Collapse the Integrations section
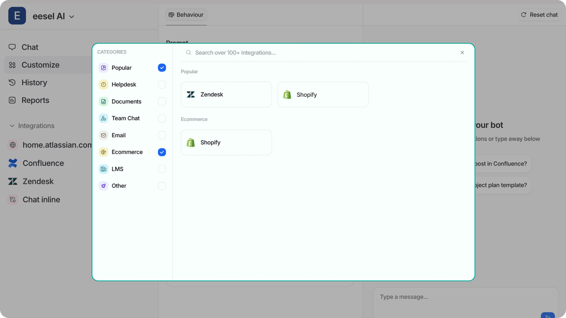This screenshot has width=566, height=318. 12,126
